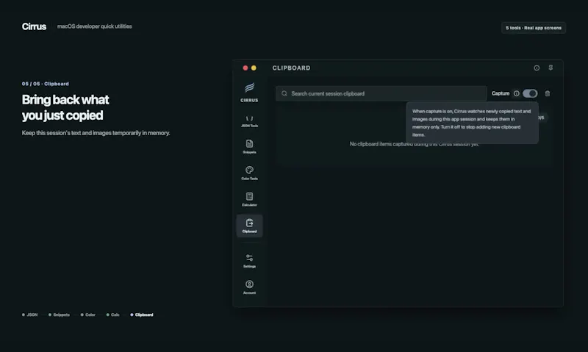The height and width of the screenshot is (352, 588).
Task: Open the Snippets tool
Action: [249, 146]
